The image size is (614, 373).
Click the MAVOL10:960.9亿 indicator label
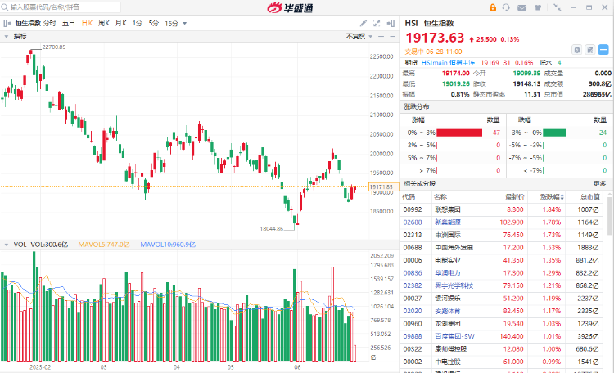click(168, 245)
